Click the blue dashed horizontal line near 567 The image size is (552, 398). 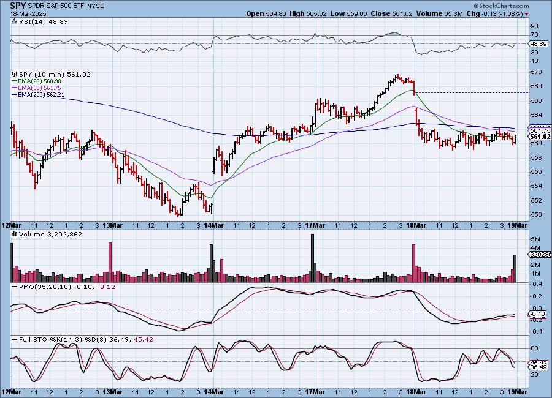pyautogui.click(x=472, y=93)
